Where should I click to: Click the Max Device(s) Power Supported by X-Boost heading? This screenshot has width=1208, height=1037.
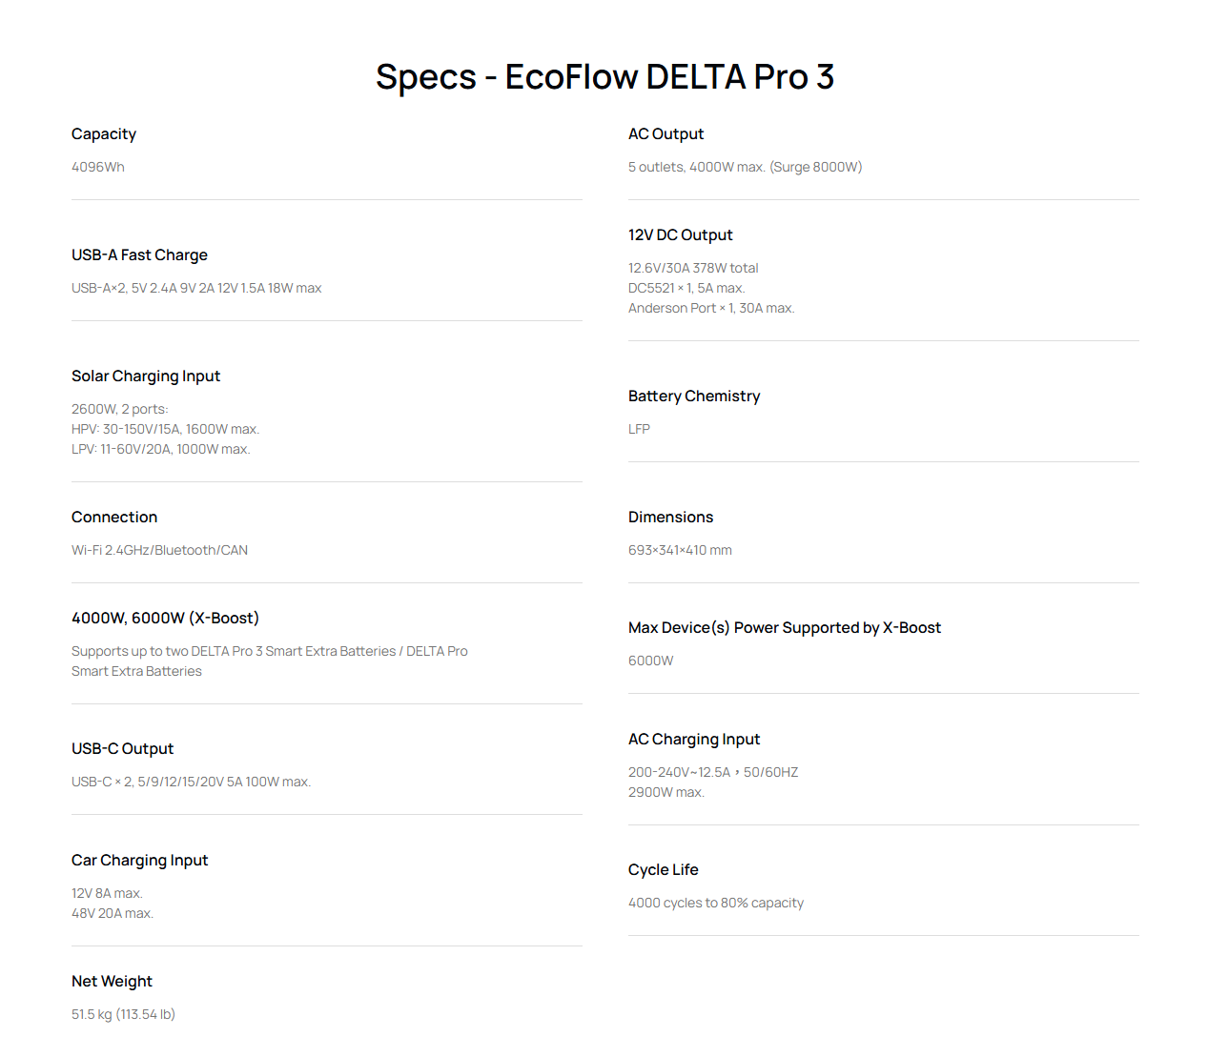(x=784, y=628)
